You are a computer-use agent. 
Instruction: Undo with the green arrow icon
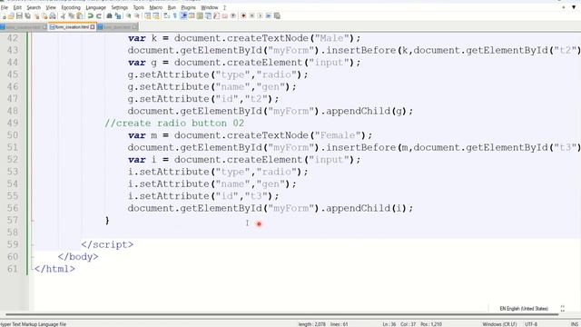(x=90, y=16)
